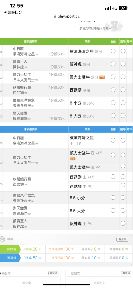Click the orange 主推 badge under 歐力士猛牛 客 -1.5
Image resolution: width=133 pixels, height=288 pixels.
(x=73, y=159)
